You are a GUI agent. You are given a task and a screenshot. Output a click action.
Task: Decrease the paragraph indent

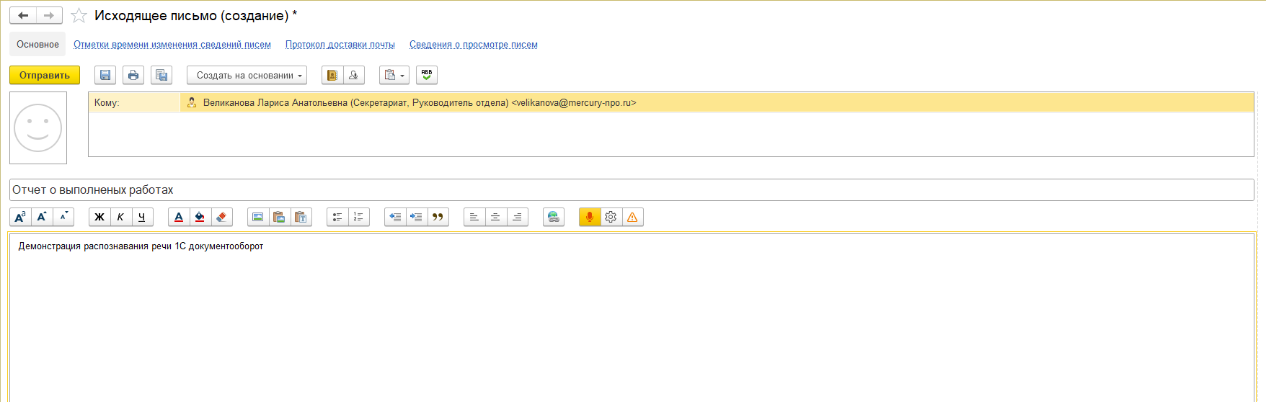point(395,217)
